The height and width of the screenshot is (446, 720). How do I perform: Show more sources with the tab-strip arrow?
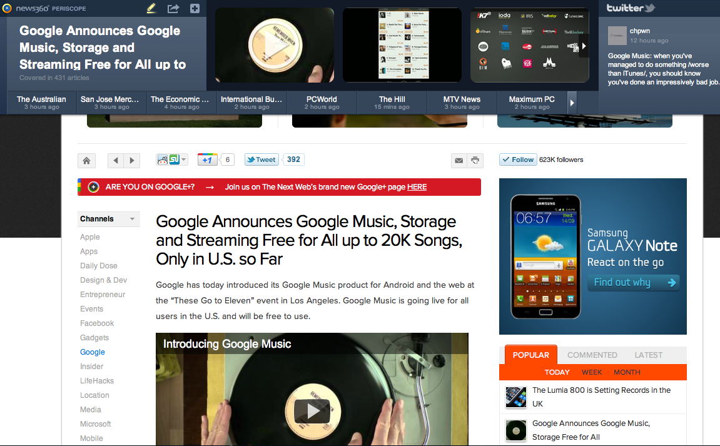[x=572, y=103]
